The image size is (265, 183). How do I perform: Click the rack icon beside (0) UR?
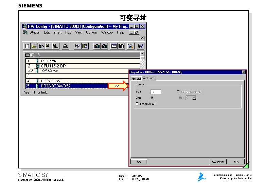coord(27,55)
